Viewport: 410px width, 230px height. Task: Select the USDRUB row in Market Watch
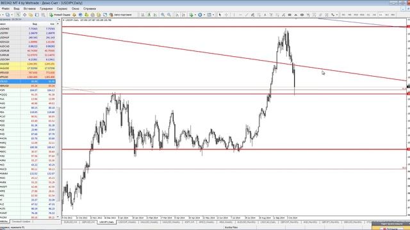pyautogui.click(x=28, y=50)
